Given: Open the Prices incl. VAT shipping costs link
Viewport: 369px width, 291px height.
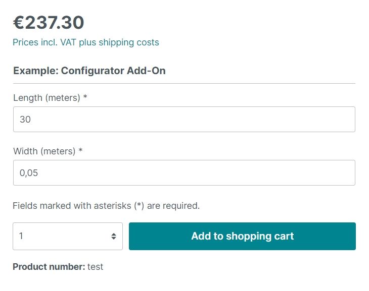Looking at the screenshot, I should [x=86, y=42].
